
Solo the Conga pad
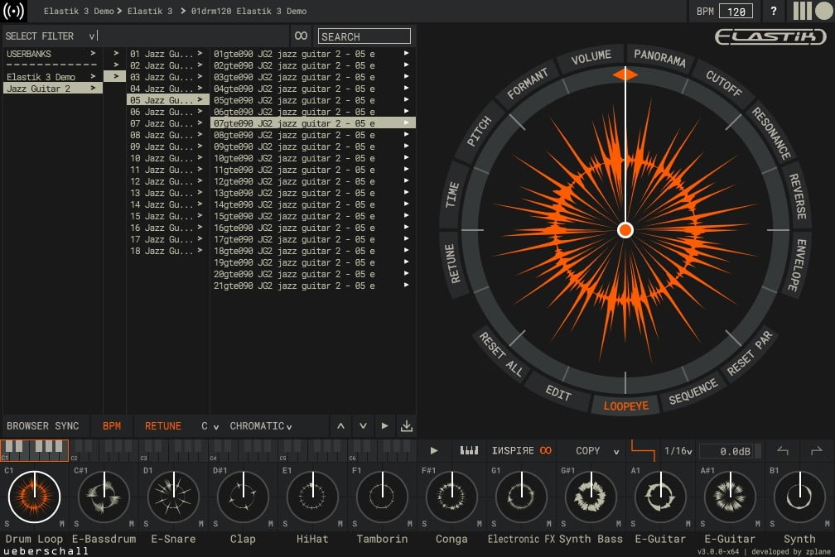click(424, 524)
